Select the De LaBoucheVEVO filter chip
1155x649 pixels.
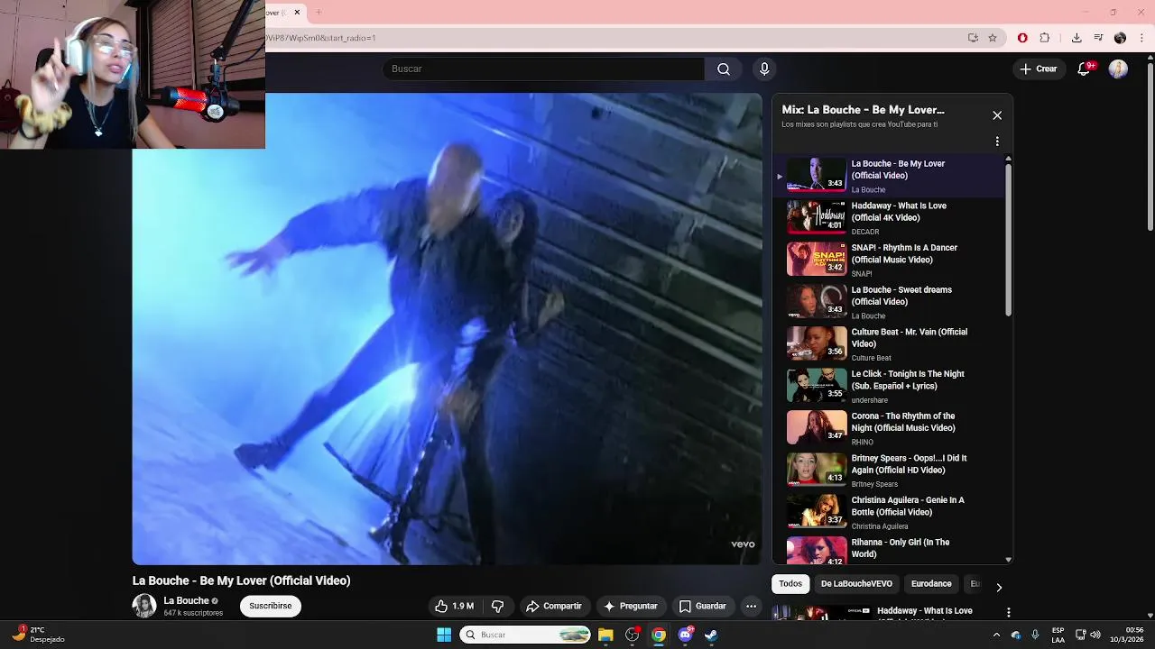click(x=856, y=584)
